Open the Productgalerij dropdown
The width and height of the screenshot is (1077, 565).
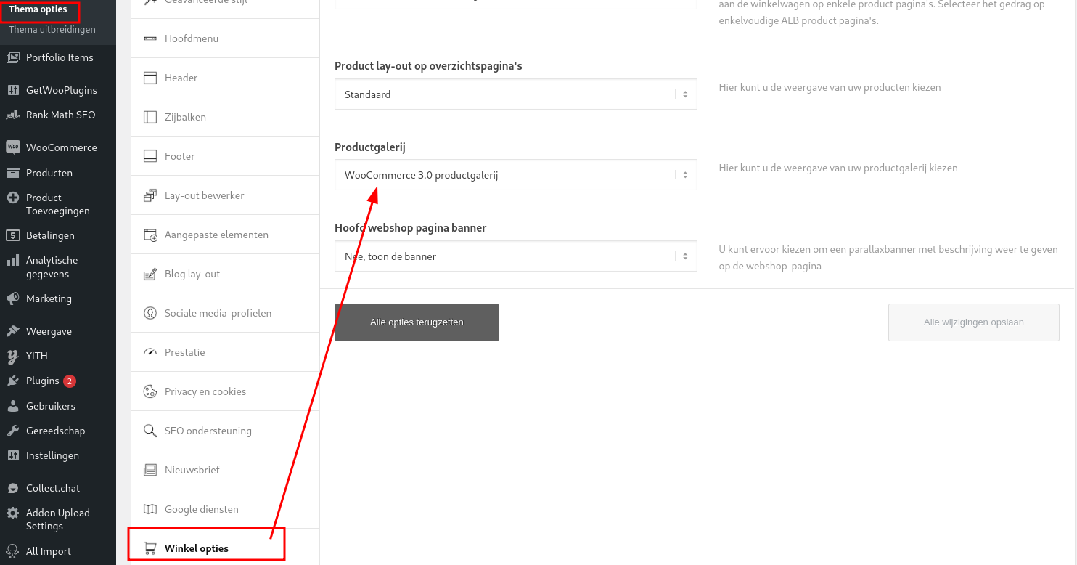click(515, 175)
